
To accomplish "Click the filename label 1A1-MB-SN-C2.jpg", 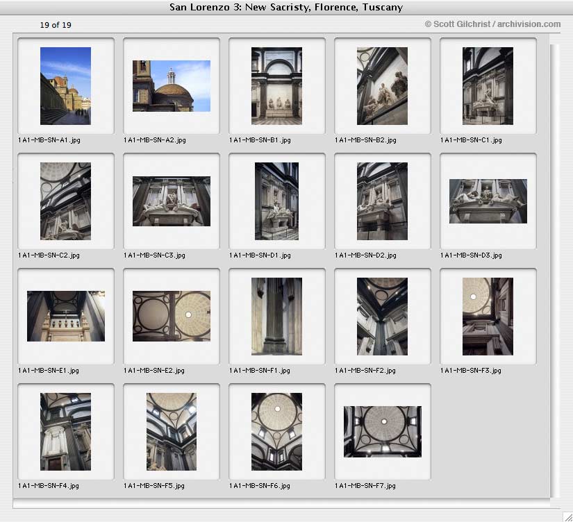I will 49,255.
